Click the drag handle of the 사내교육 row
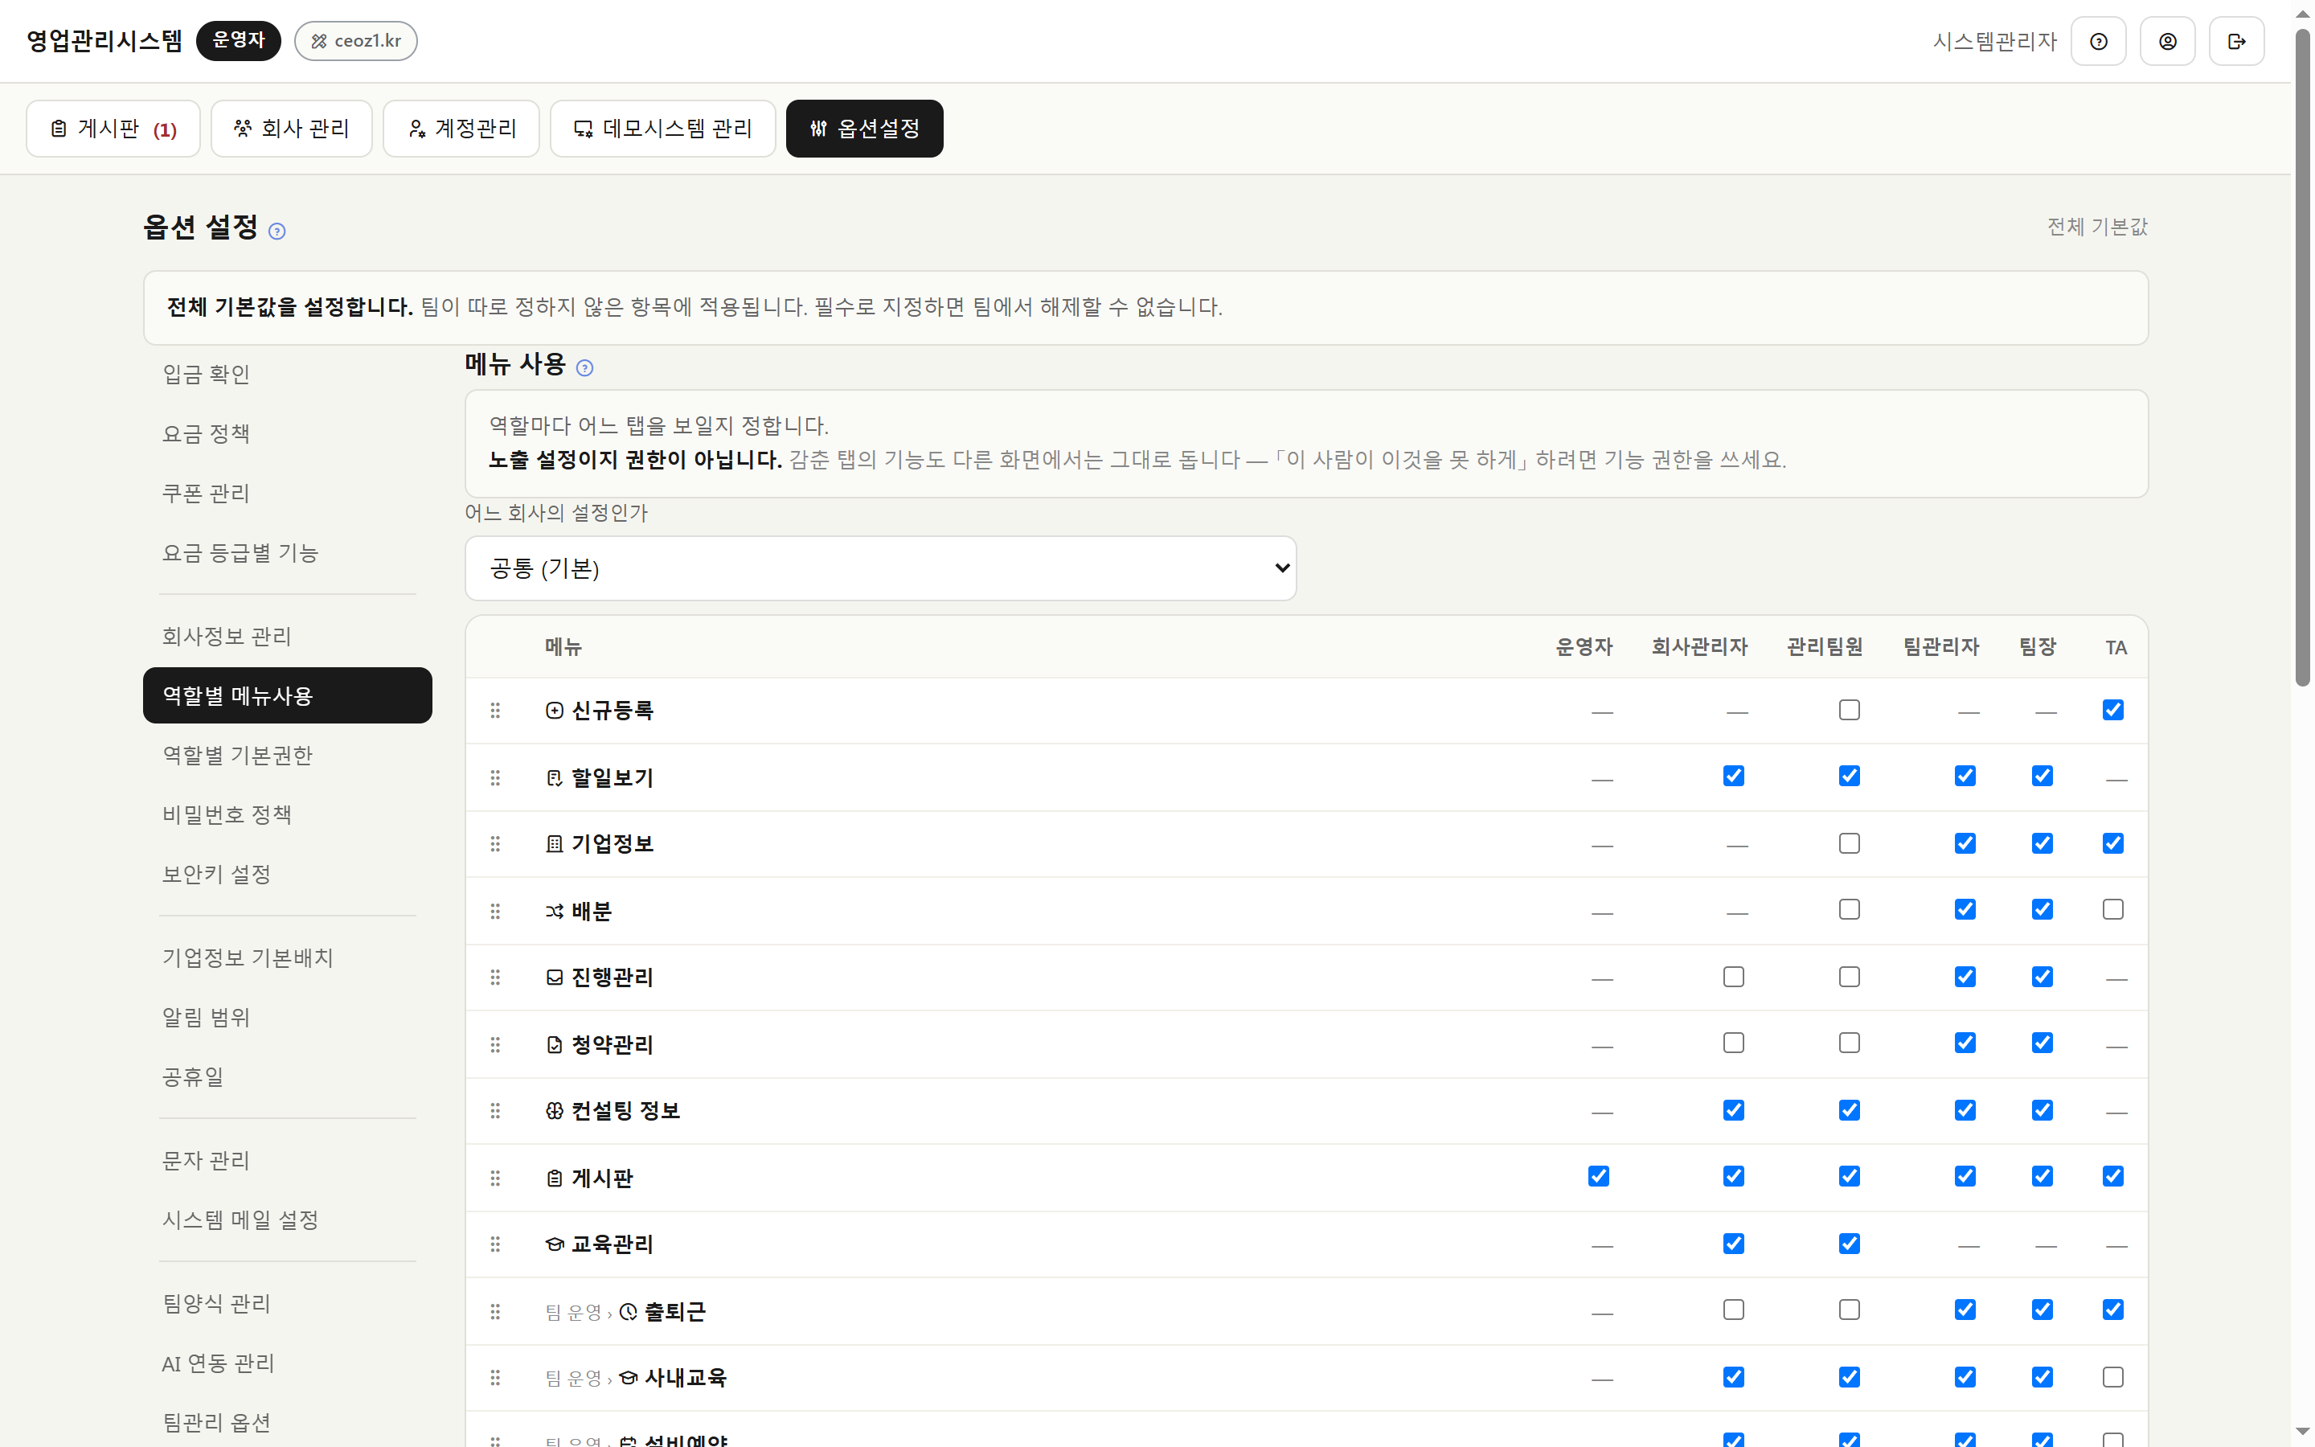The width and height of the screenshot is (2315, 1447). pyautogui.click(x=494, y=1377)
